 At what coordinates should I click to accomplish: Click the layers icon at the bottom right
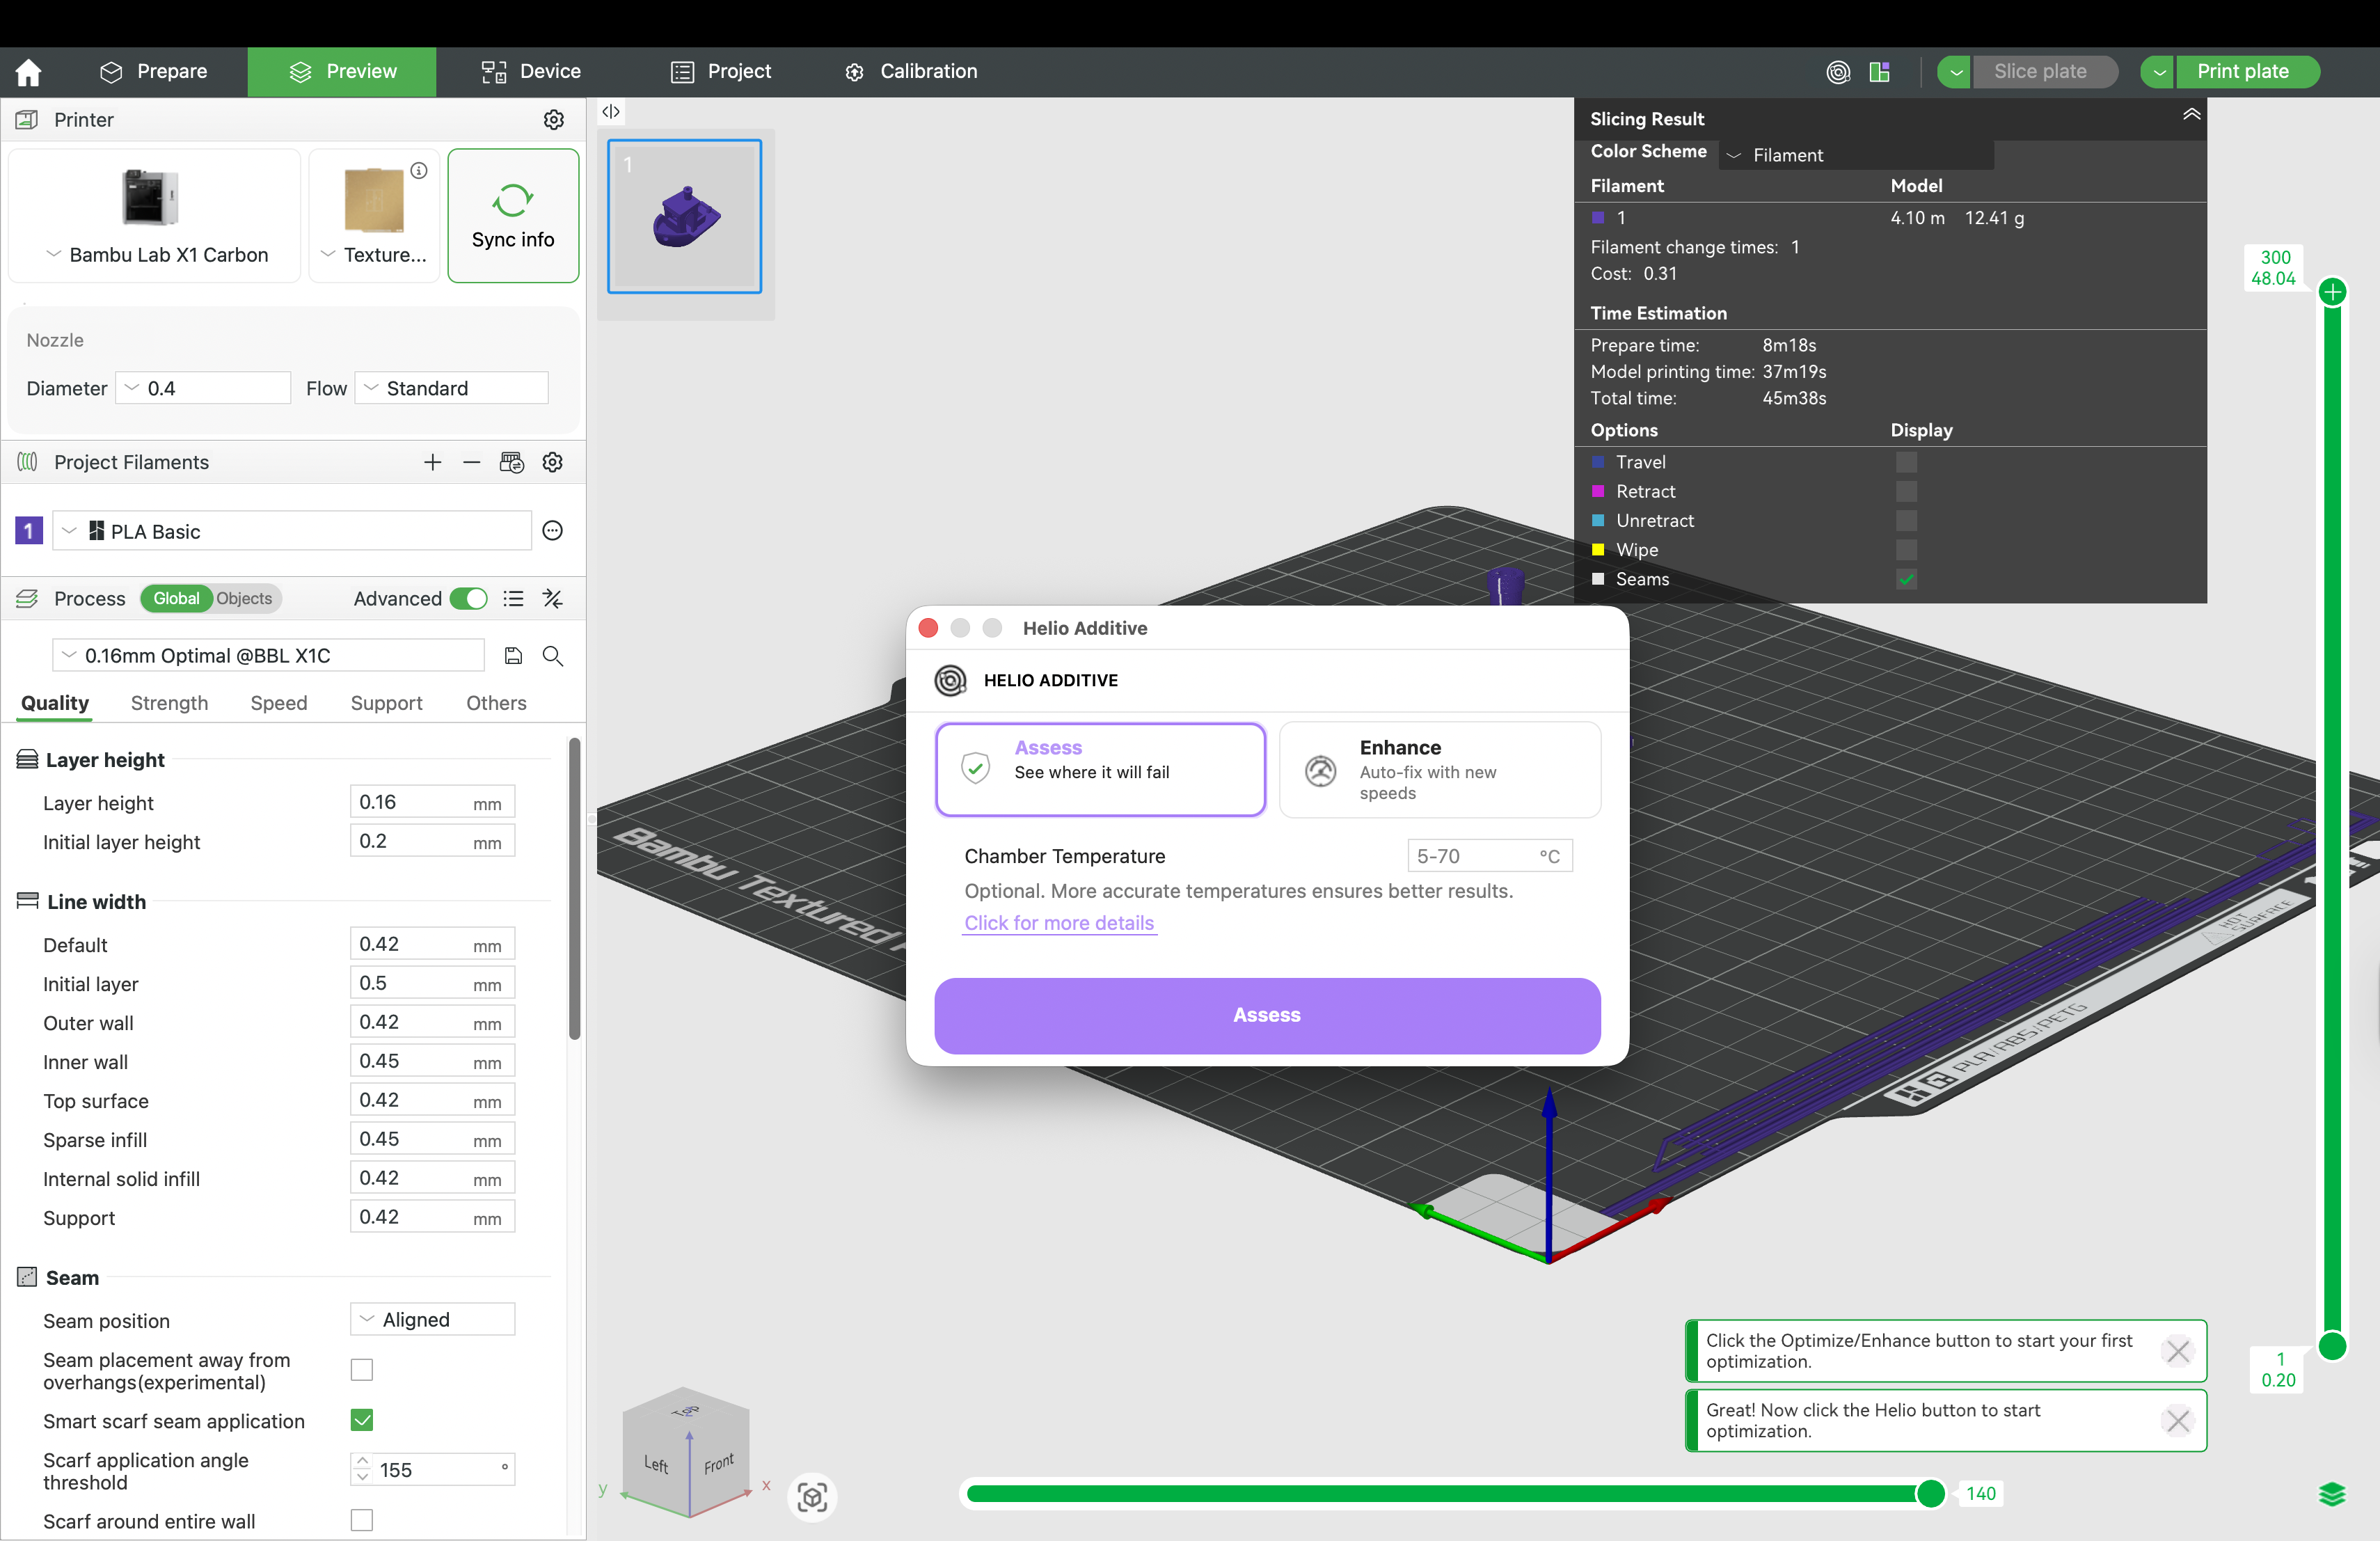pyautogui.click(x=2331, y=1494)
